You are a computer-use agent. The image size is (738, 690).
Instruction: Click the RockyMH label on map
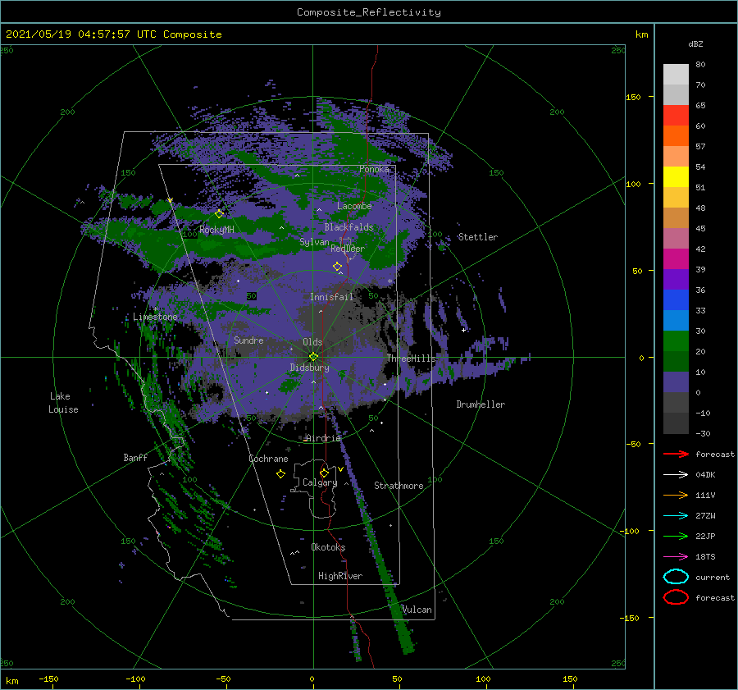coord(216,230)
